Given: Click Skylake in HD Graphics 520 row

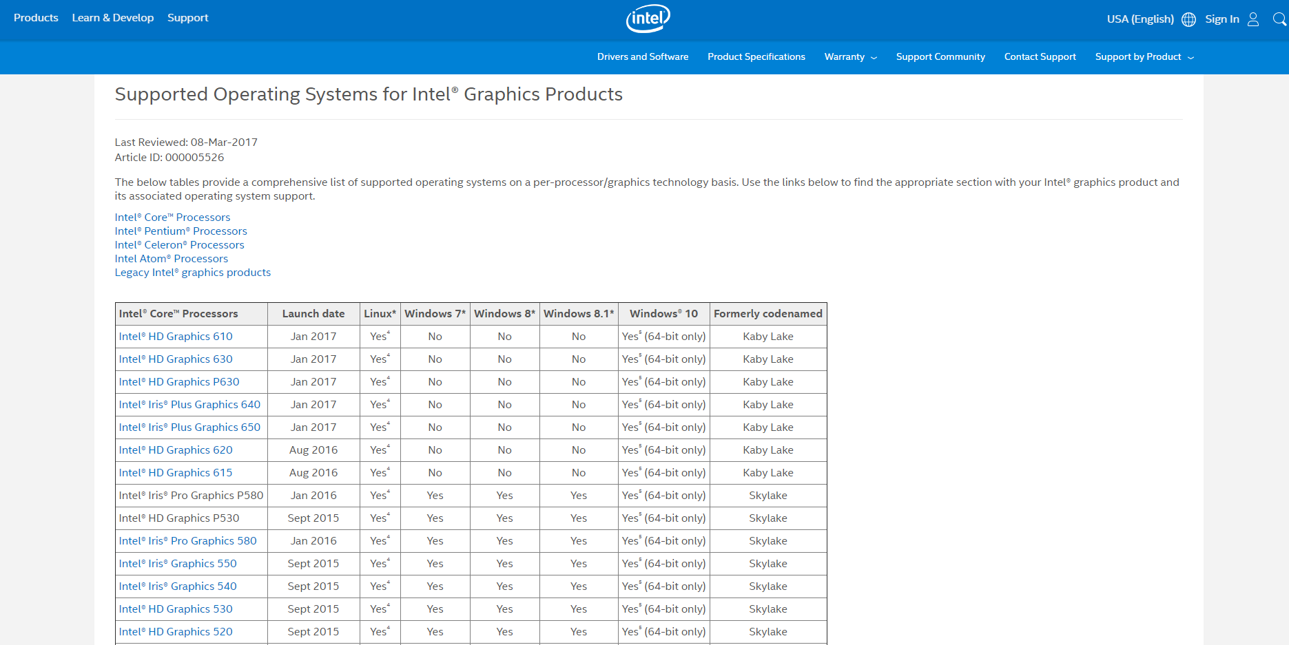Looking at the screenshot, I should pos(768,632).
